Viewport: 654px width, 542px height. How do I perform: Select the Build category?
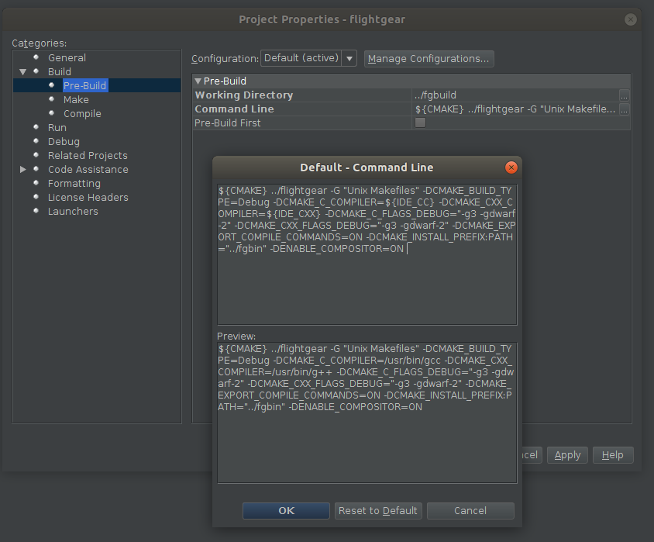click(x=59, y=72)
